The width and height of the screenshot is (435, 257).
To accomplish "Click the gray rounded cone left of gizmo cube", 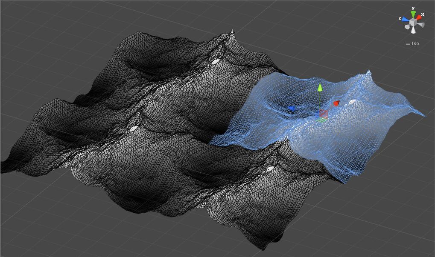I will (407, 27).
